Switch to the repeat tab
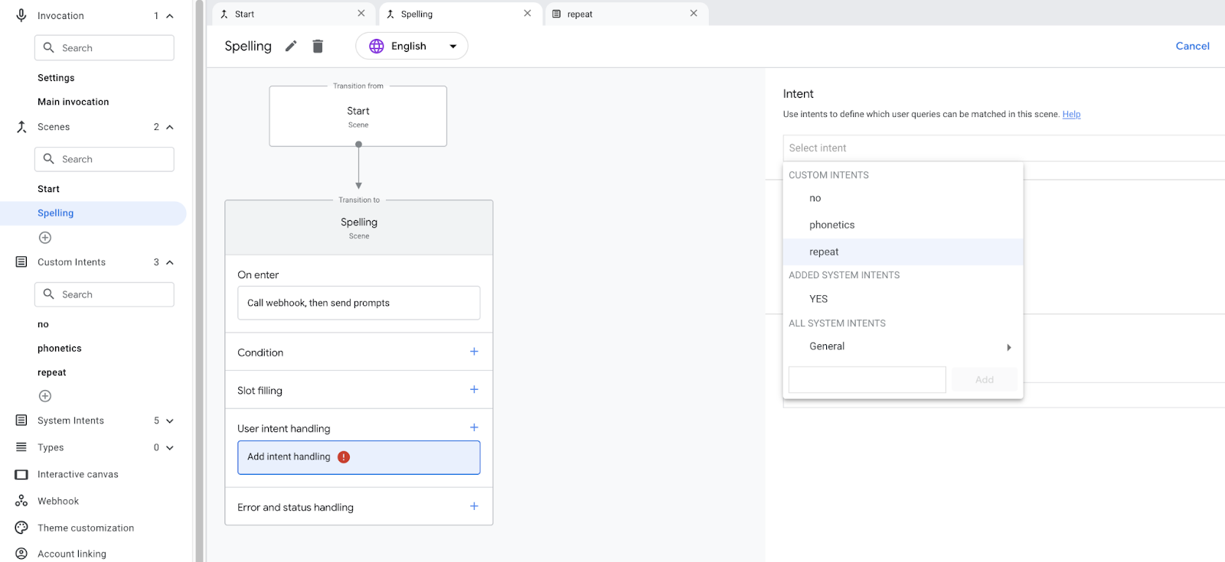Image resolution: width=1225 pixels, height=562 pixels. click(580, 14)
